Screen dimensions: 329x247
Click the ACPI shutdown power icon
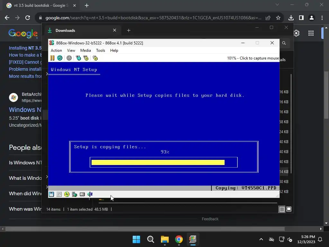[69, 58]
